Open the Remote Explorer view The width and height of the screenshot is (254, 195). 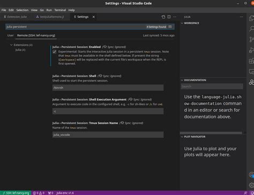(251, 72)
